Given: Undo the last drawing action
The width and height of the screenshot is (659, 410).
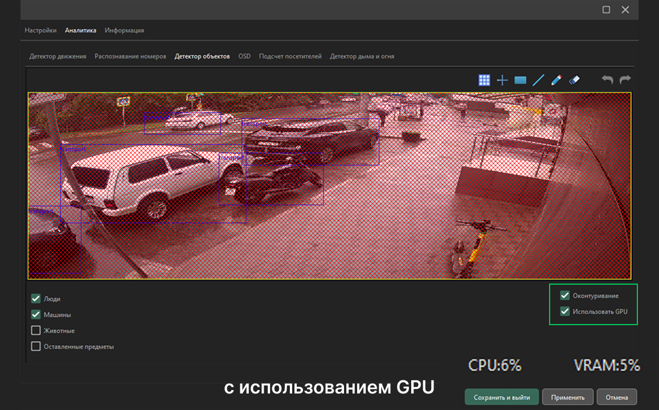Looking at the screenshot, I should coord(607,80).
